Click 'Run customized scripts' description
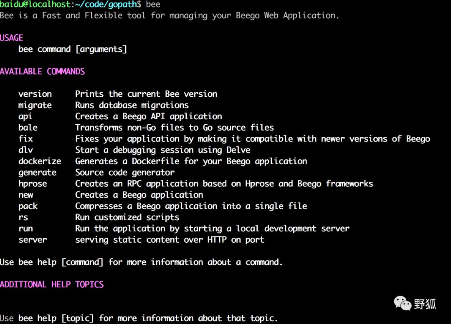Viewport: 451px width, 324px height. click(127, 217)
